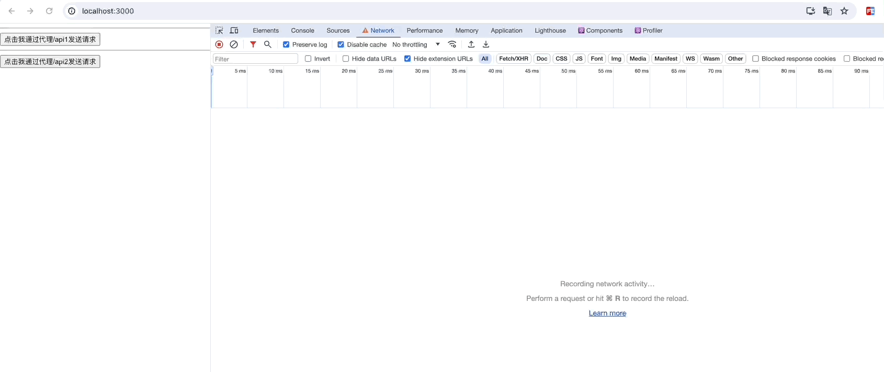This screenshot has width=884, height=372.
Task: Install app icon in address bar
Action: (811, 11)
